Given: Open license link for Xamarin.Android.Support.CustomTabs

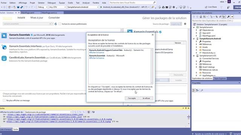Looking at the screenshot, I should pyautogui.click(x=96, y=52).
